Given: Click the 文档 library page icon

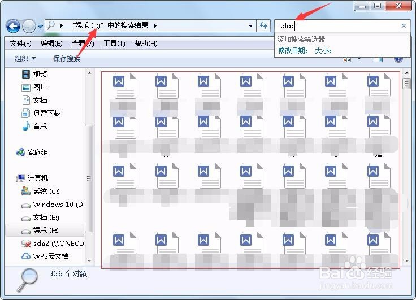Looking at the screenshot, I should [26, 100].
